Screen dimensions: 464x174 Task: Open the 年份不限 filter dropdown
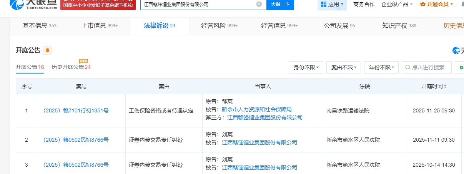(x=381, y=67)
